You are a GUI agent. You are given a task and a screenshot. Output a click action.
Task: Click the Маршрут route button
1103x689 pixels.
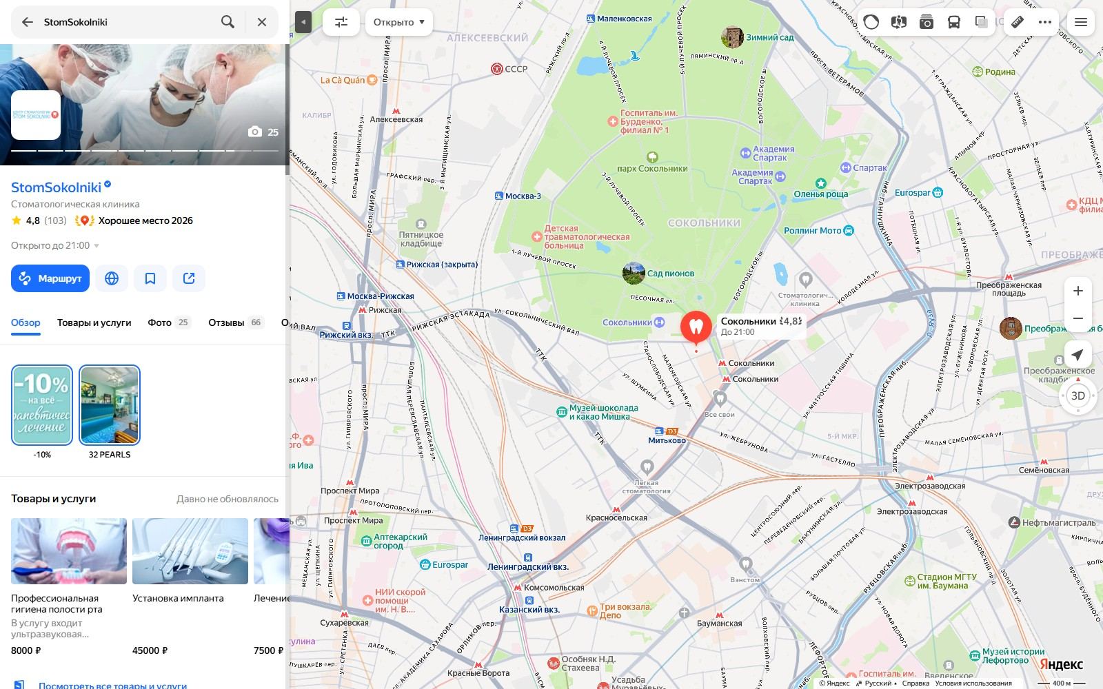tap(50, 278)
